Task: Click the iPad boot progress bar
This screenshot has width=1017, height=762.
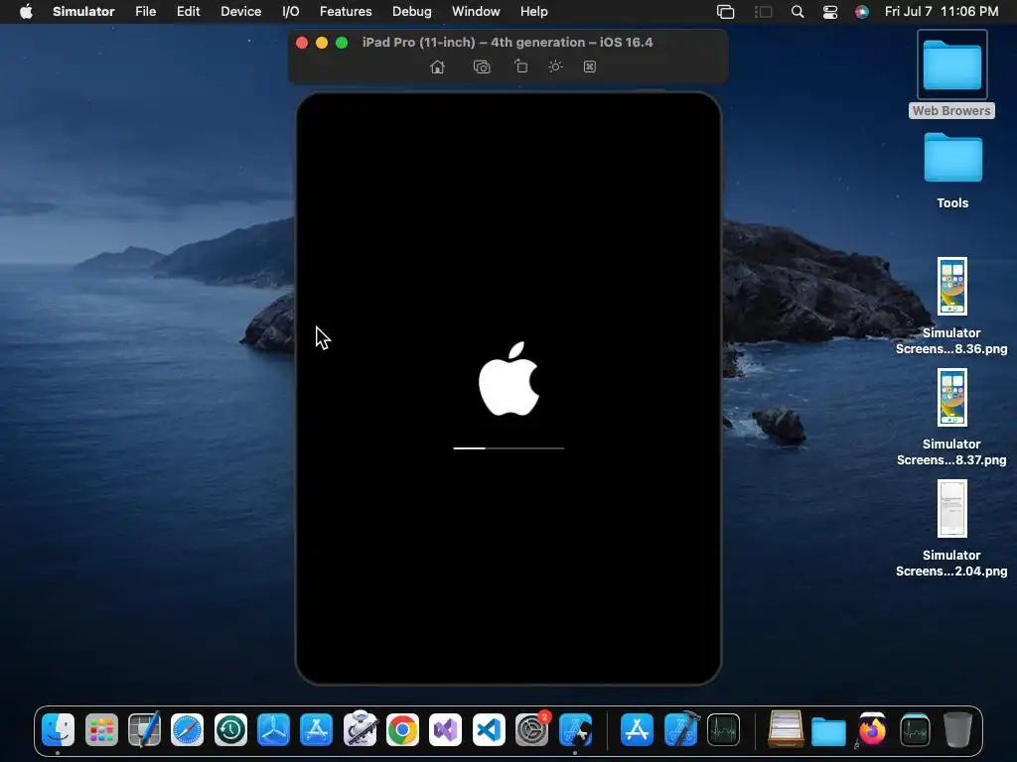Action: point(508,447)
